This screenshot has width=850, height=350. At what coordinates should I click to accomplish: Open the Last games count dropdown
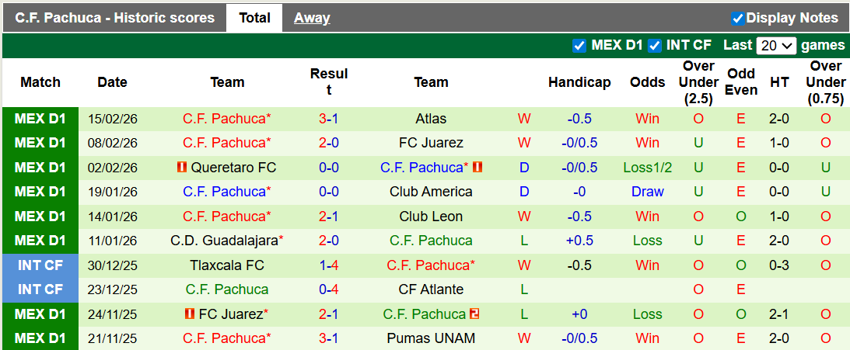(775, 46)
